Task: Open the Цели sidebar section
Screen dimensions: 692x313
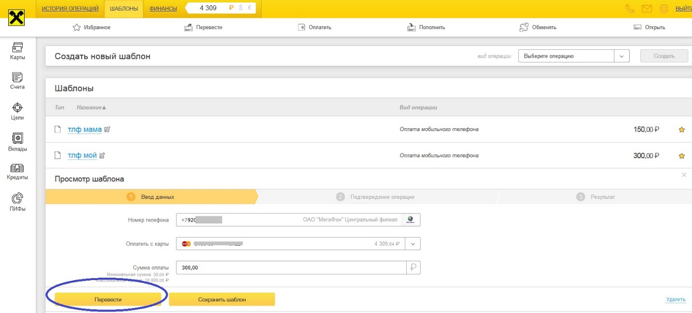Action: coord(17,111)
